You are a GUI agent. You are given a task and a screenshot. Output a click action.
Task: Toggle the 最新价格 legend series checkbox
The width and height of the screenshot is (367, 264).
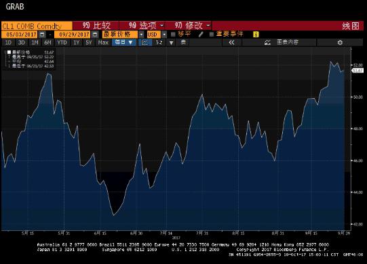[9, 52]
